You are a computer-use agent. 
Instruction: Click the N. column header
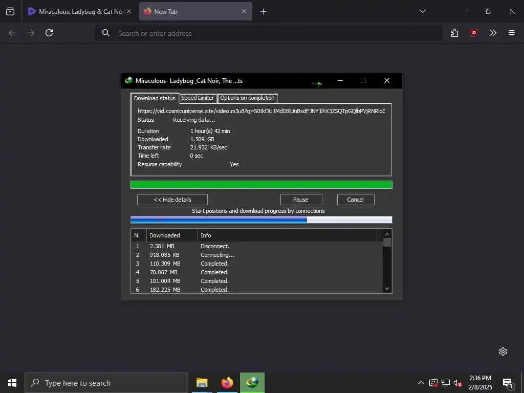139,235
